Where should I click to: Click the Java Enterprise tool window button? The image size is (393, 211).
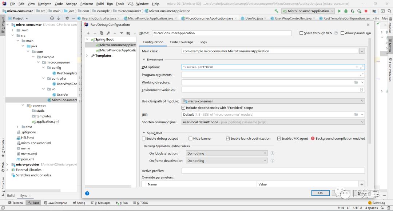tap(56, 203)
